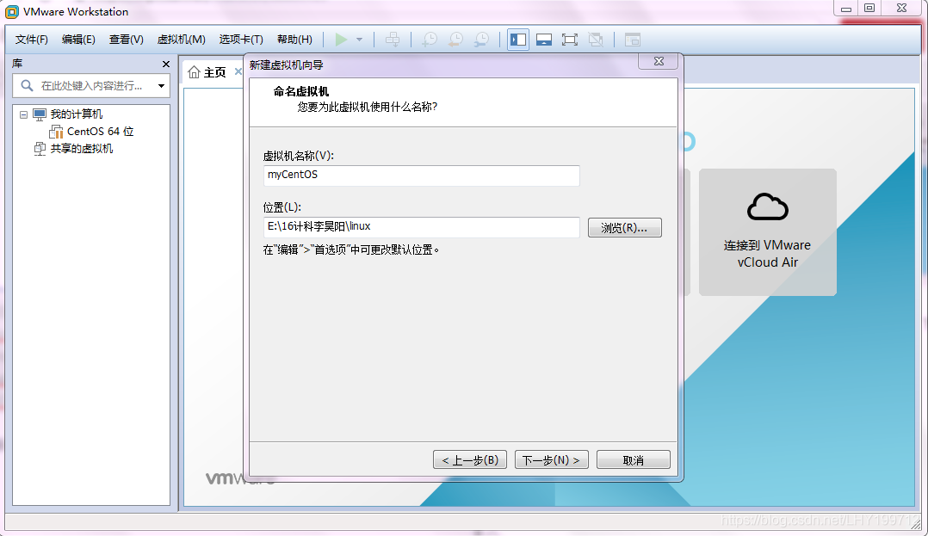Click the CentOS 64 位 VM icon
928x536 pixels.
click(x=56, y=132)
